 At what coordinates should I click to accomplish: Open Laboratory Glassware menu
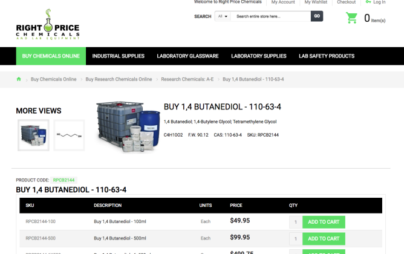coord(188,56)
